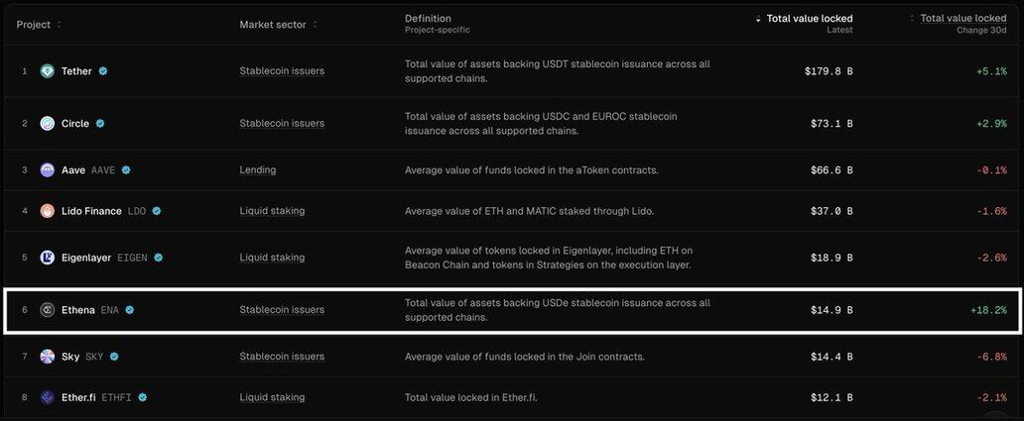Open the Sky project name link

click(x=70, y=357)
